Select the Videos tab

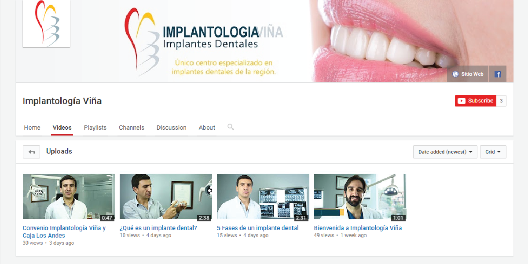[62, 128]
